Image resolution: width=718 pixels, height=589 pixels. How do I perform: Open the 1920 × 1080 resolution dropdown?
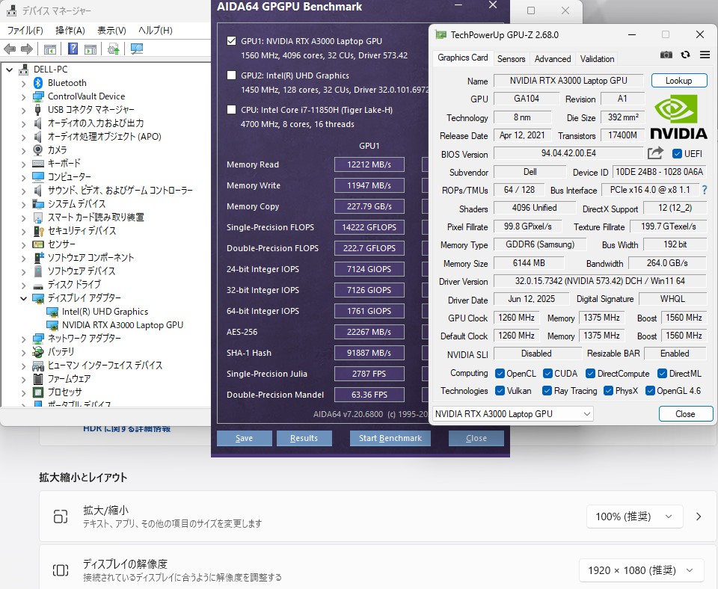[641, 570]
